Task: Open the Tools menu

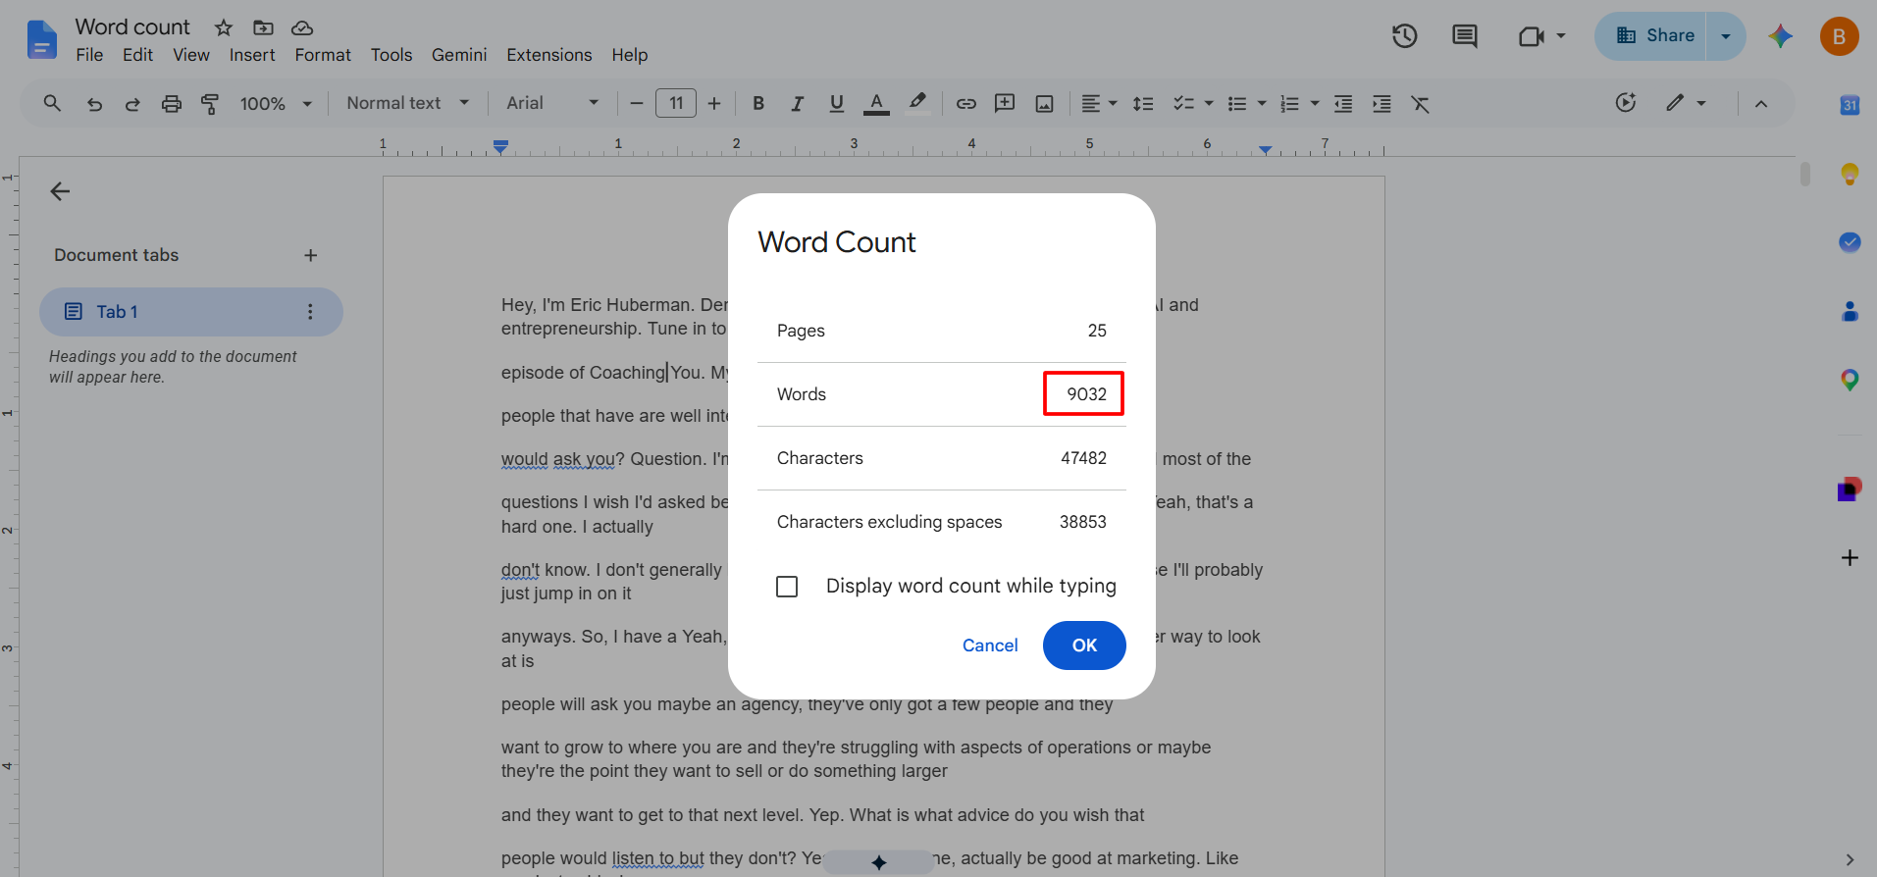Action: [x=391, y=55]
